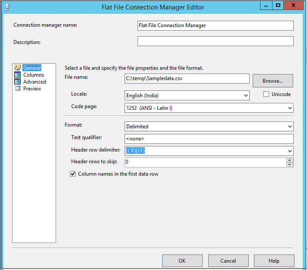Click the Columns page icon
The width and height of the screenshot is (307, 270).
click(18, 74)
